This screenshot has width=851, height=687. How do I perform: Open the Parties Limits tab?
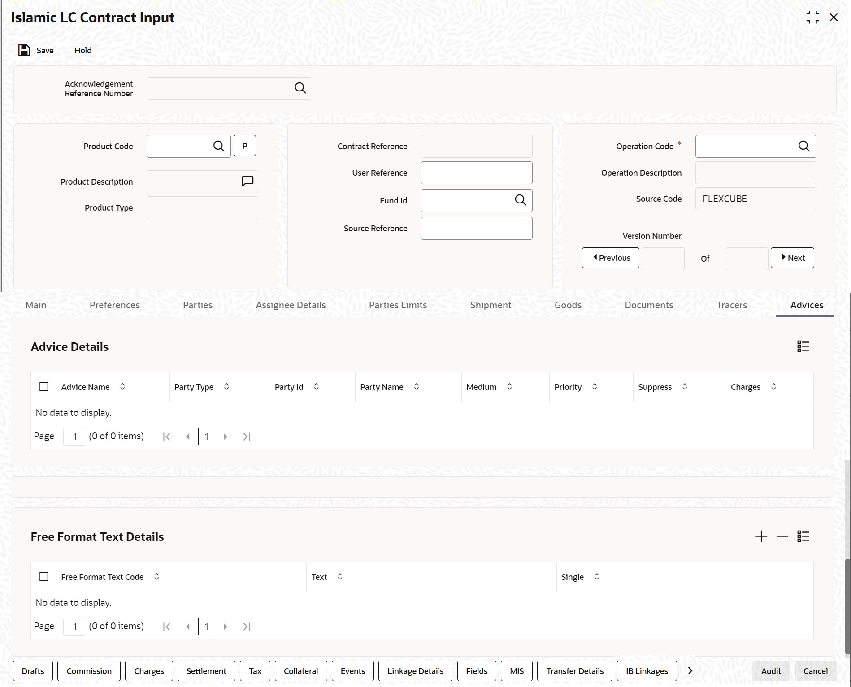[398, 305]
